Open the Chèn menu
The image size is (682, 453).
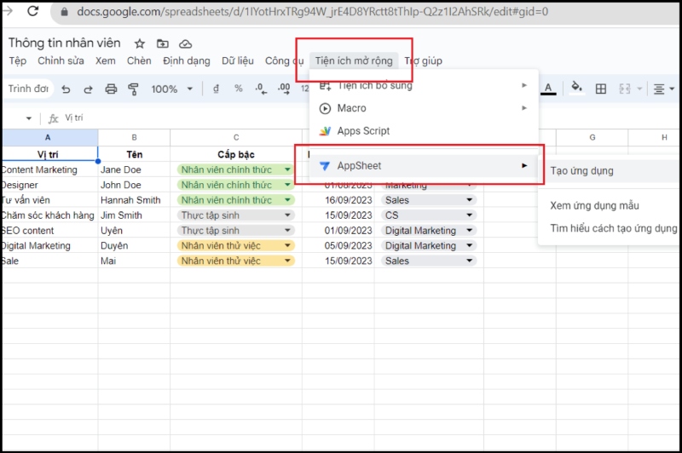point(139,60)
